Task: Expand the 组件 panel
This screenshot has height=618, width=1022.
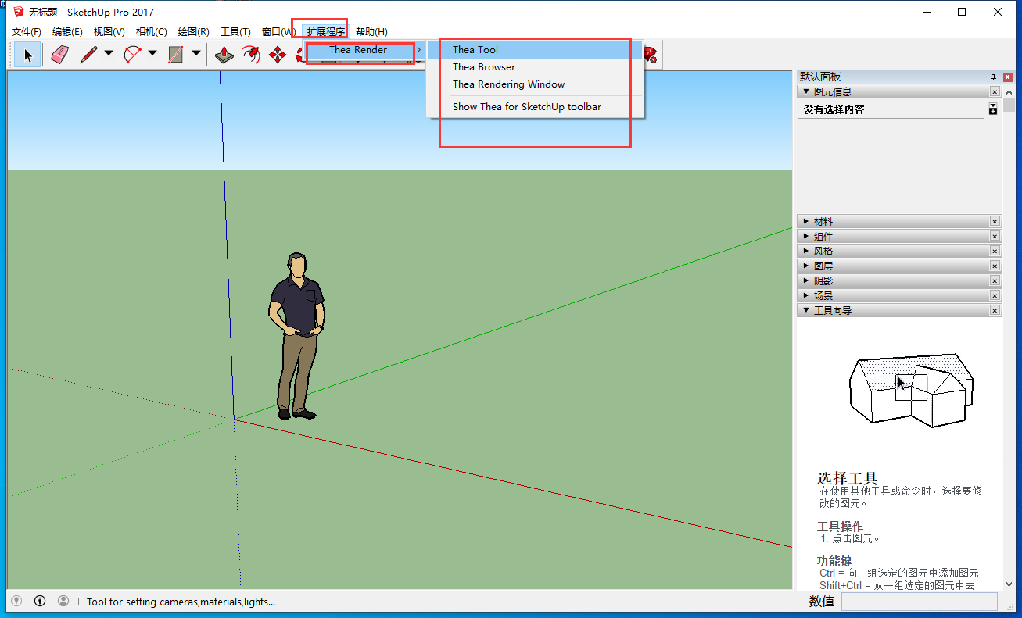Action: click(x=806, y=237)
